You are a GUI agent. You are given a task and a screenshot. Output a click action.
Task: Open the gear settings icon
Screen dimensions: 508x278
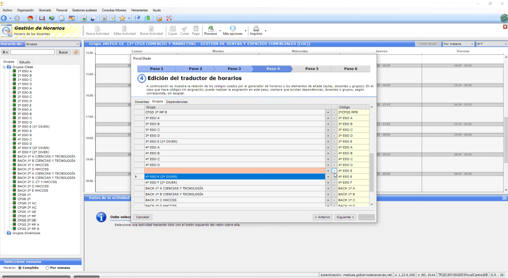159,18
